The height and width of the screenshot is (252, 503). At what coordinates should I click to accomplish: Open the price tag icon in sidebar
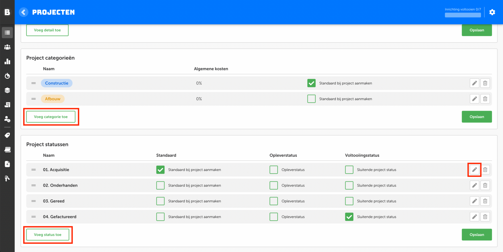pyautogui.click(x=7, y=135)
